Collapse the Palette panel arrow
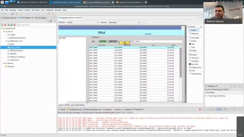 tap(201, 27)
